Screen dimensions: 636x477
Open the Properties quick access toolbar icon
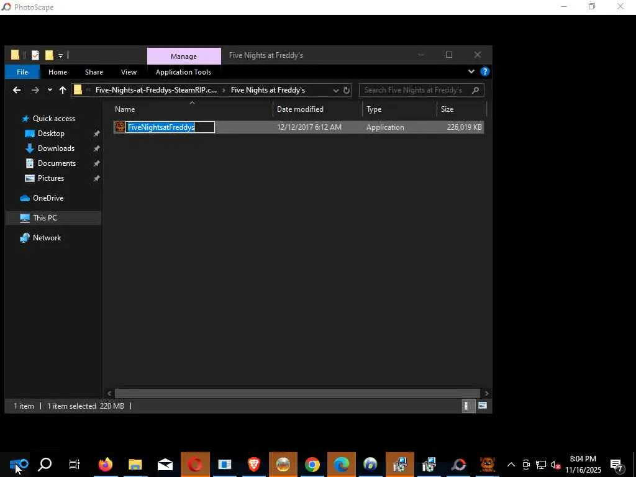(x=35, y=55)
